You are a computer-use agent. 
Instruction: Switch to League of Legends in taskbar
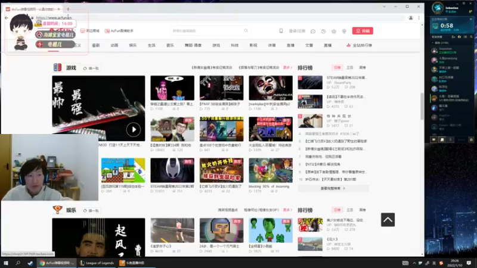tap(97, 263)
